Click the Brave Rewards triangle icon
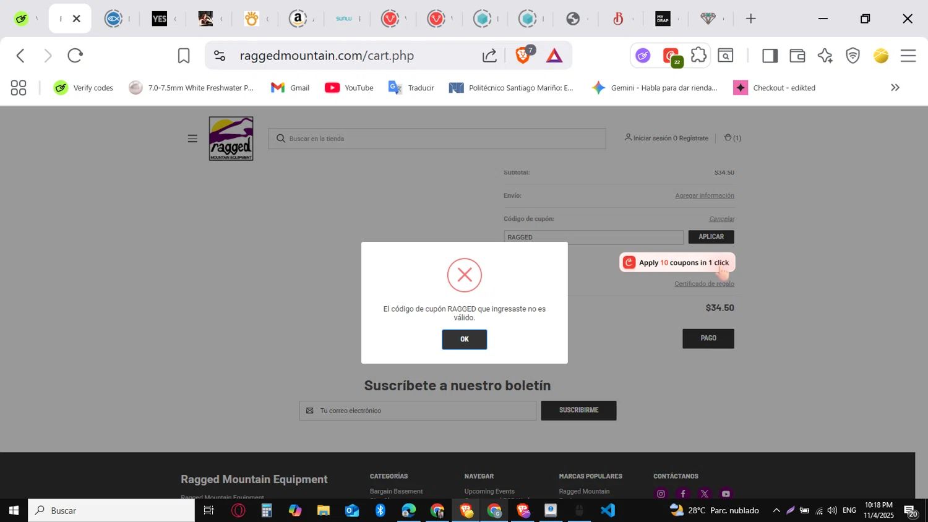 point(554,56)
